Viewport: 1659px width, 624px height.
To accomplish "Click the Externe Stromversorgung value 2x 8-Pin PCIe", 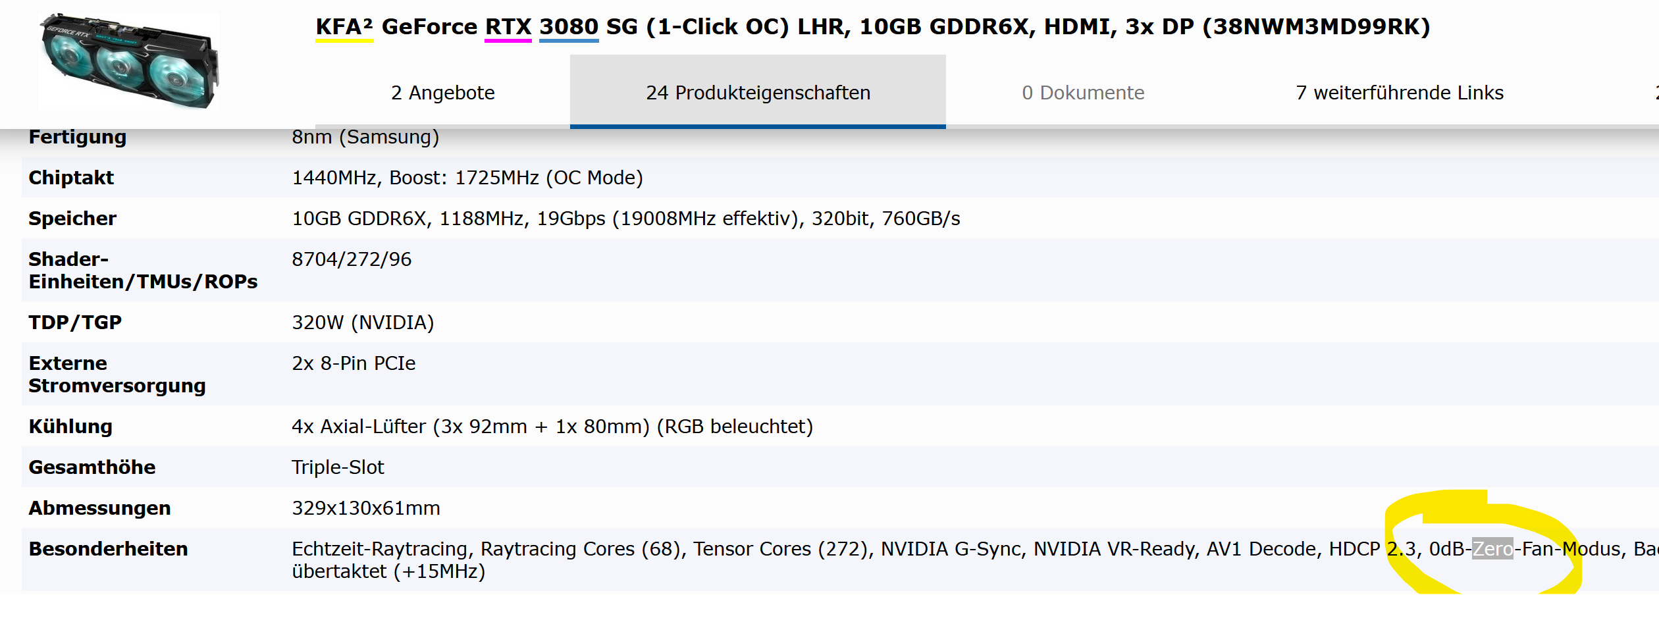I will pyautogui.click(x=354, y=363).
